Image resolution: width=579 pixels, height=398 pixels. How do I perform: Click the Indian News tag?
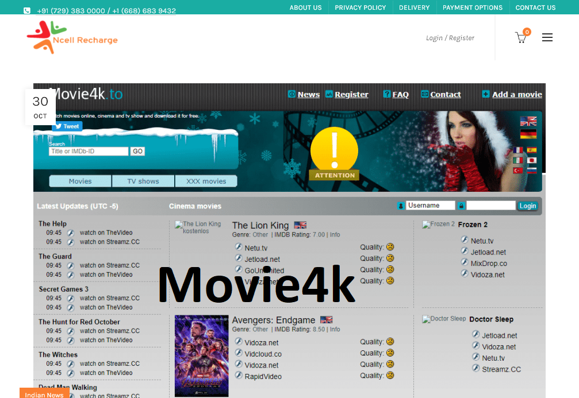tap(44, 393)
